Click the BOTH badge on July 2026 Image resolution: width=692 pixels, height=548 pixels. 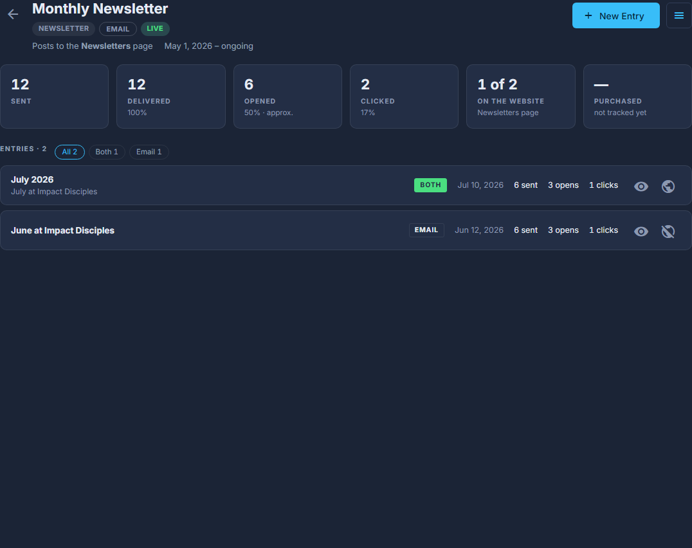click(430, 185)
